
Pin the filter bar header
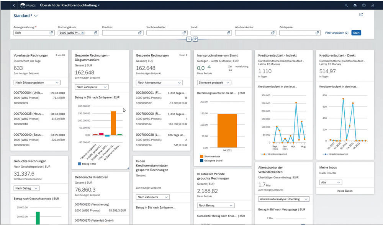[x=195, y=39]
